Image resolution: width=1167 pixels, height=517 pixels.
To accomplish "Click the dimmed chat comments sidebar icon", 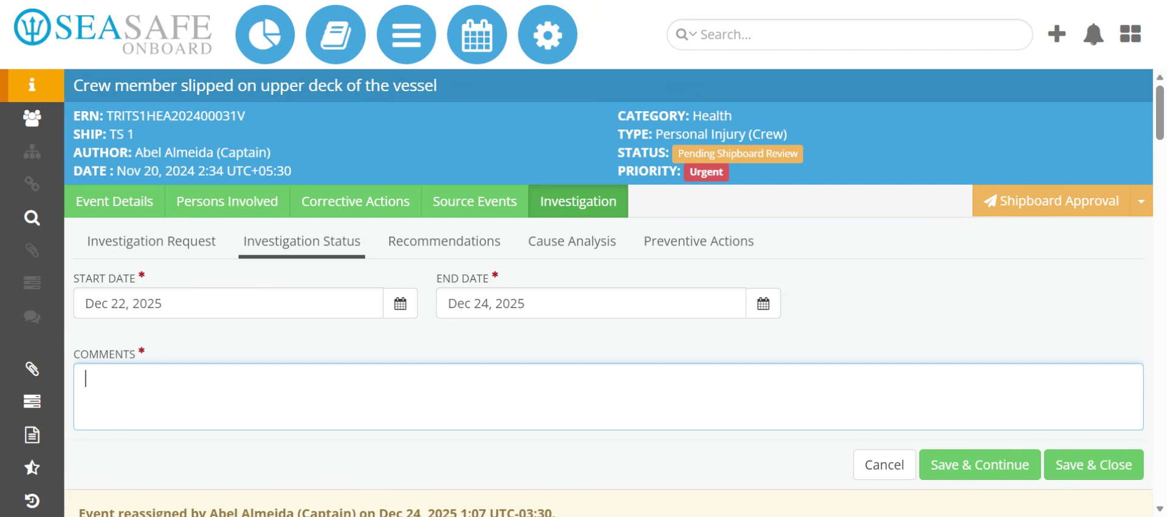I will coord(32,317).
